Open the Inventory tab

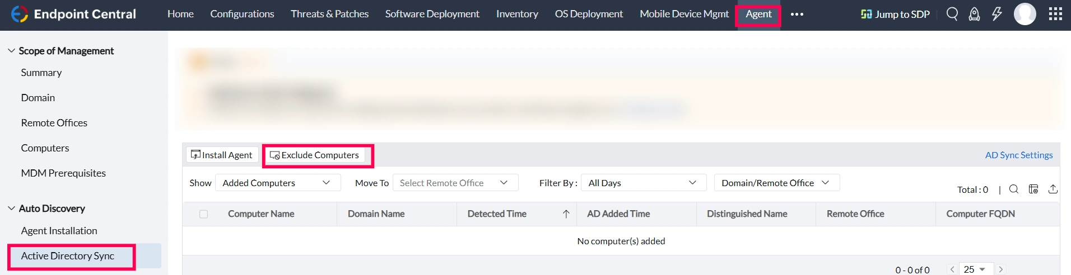(x=517, y=14)
